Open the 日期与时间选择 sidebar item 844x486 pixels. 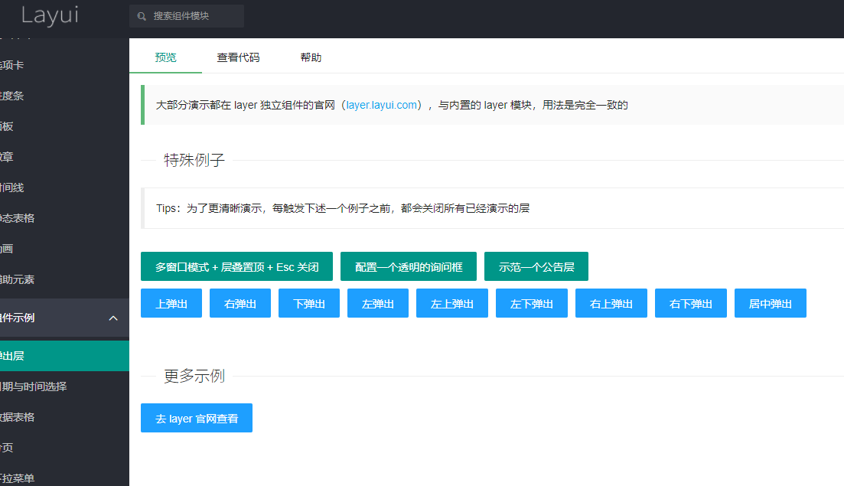64,387
